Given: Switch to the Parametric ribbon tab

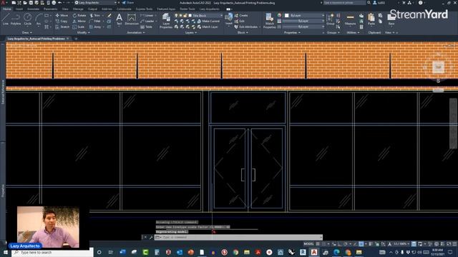Looking at the screenshot, I should tap(50, 9).
